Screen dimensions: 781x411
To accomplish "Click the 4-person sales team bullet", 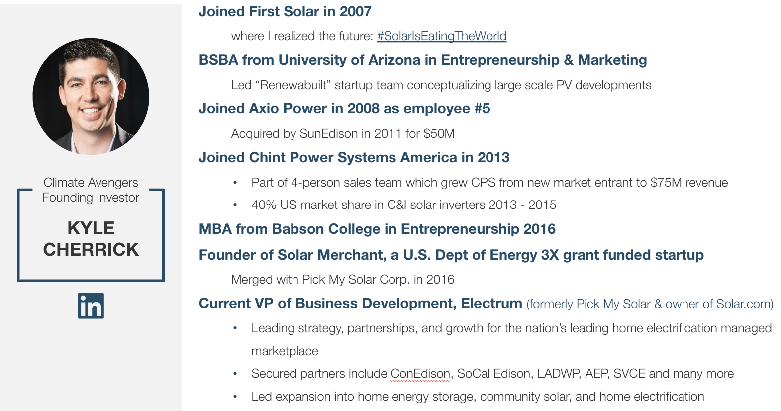I will (x=489, y=183).
